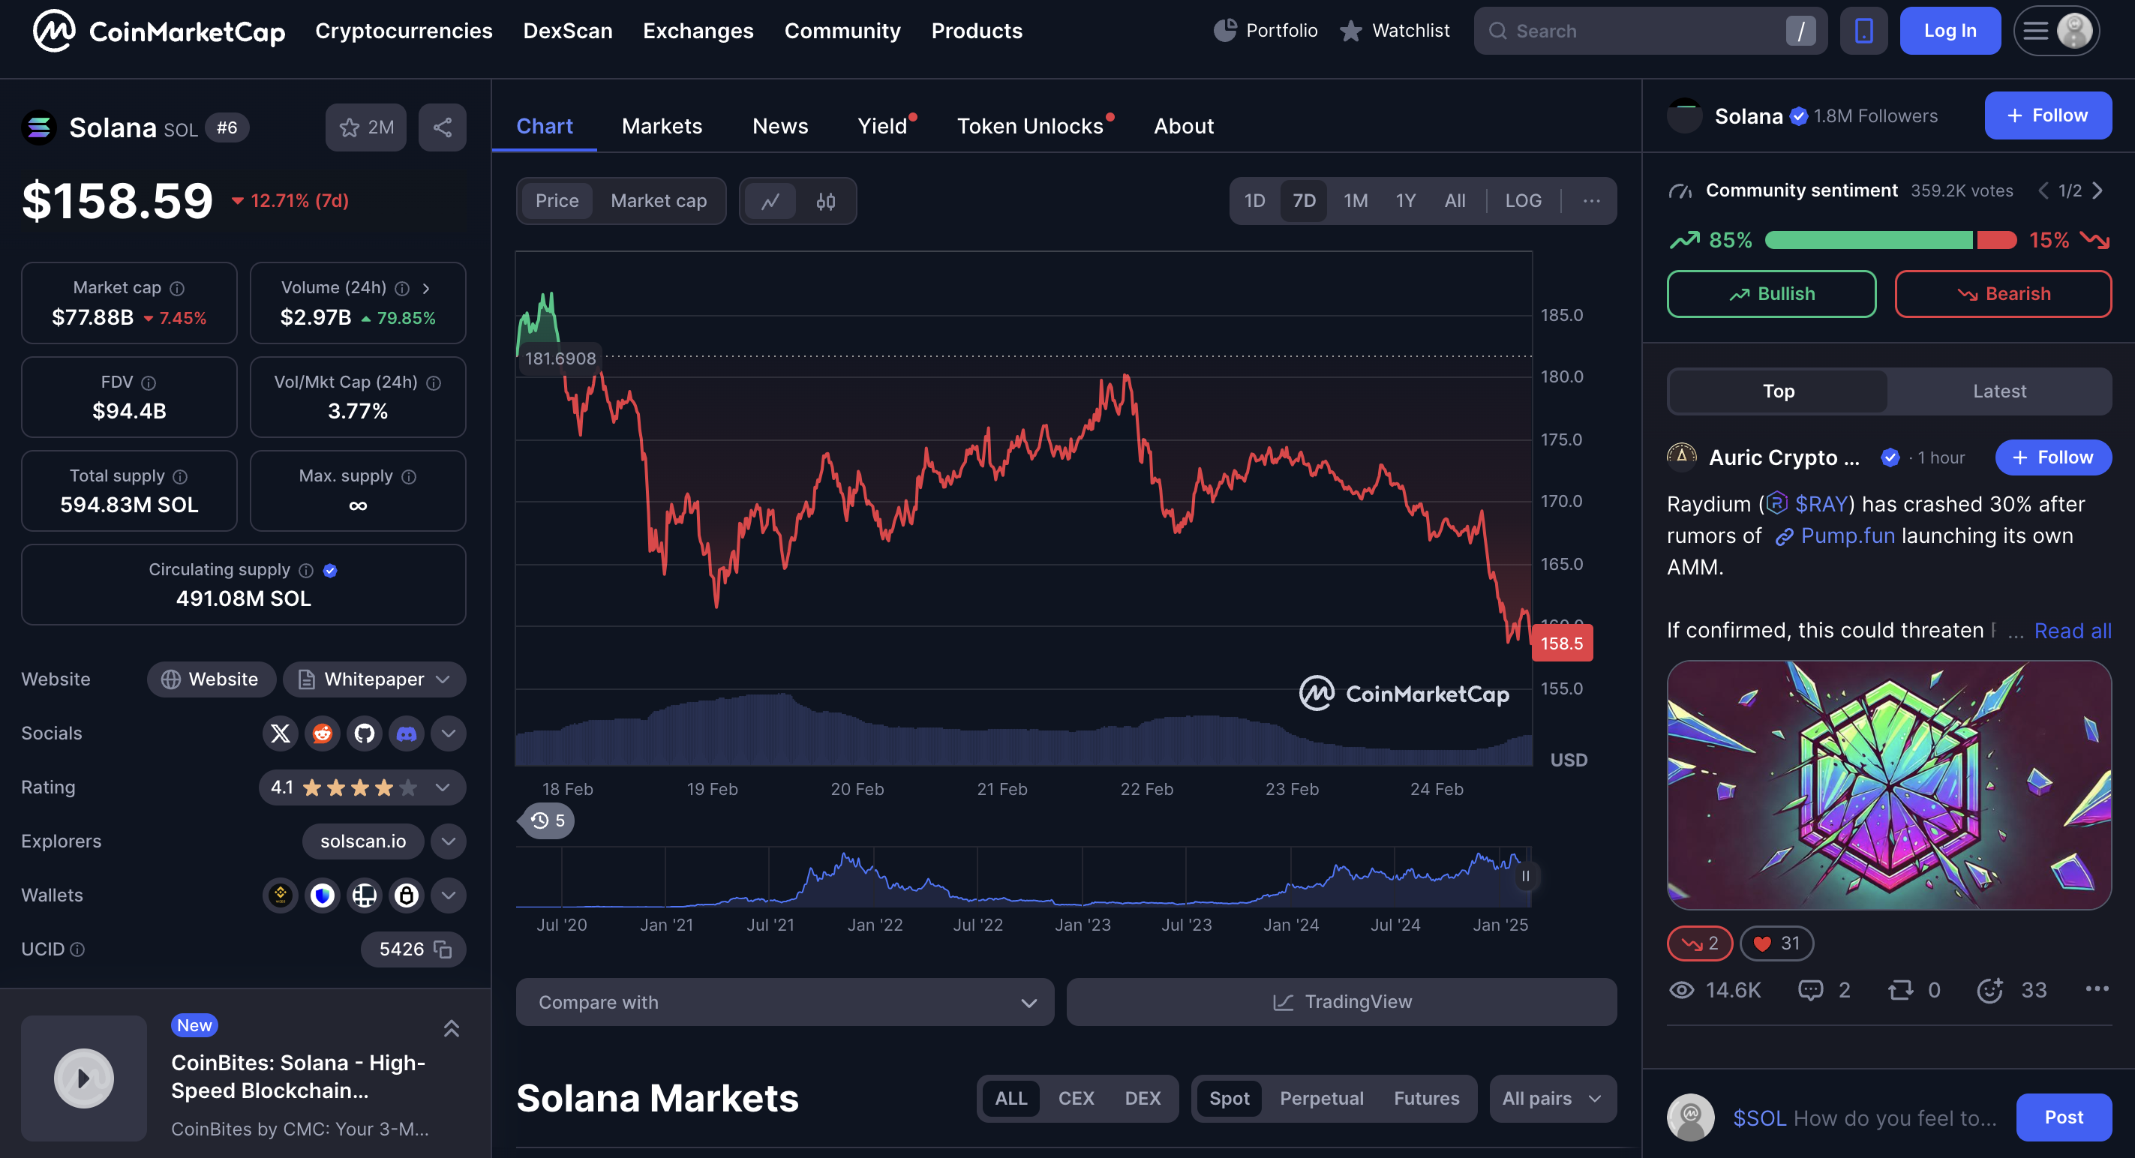Open Solana GitHub icon

click(365, 734)
